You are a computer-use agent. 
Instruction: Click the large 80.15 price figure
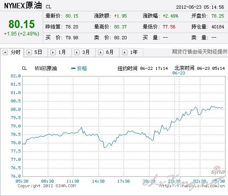coord(21,24)
